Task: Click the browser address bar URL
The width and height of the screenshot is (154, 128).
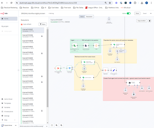Action: pyautogui.click(x=48, y=3)
